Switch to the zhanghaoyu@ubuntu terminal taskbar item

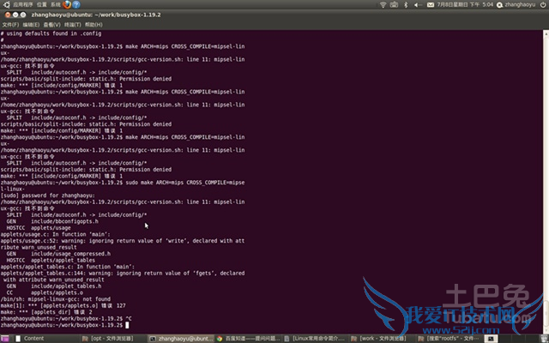coord(181,339)
